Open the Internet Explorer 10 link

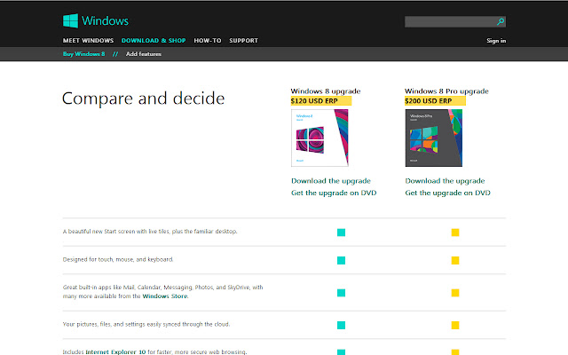pyautogui.click(x=115, y=351)
